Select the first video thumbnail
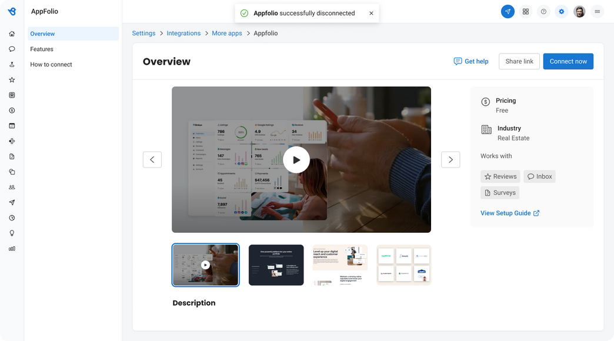 [x=206, y=265]
